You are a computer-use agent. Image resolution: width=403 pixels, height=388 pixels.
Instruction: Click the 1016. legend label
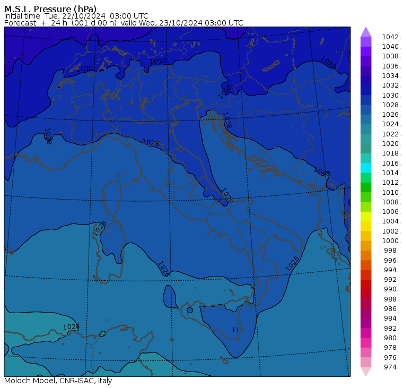click(391, 163)
